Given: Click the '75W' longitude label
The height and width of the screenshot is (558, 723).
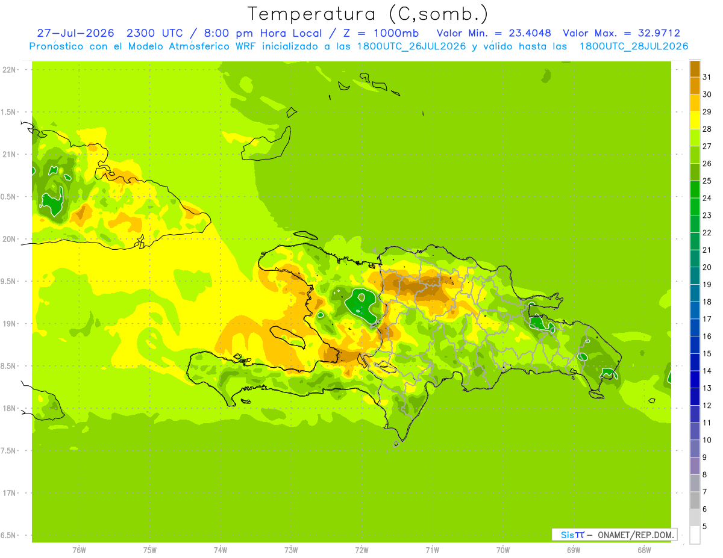Looking at the screenshot, I should pyautogui.click(x=150, y=550).
